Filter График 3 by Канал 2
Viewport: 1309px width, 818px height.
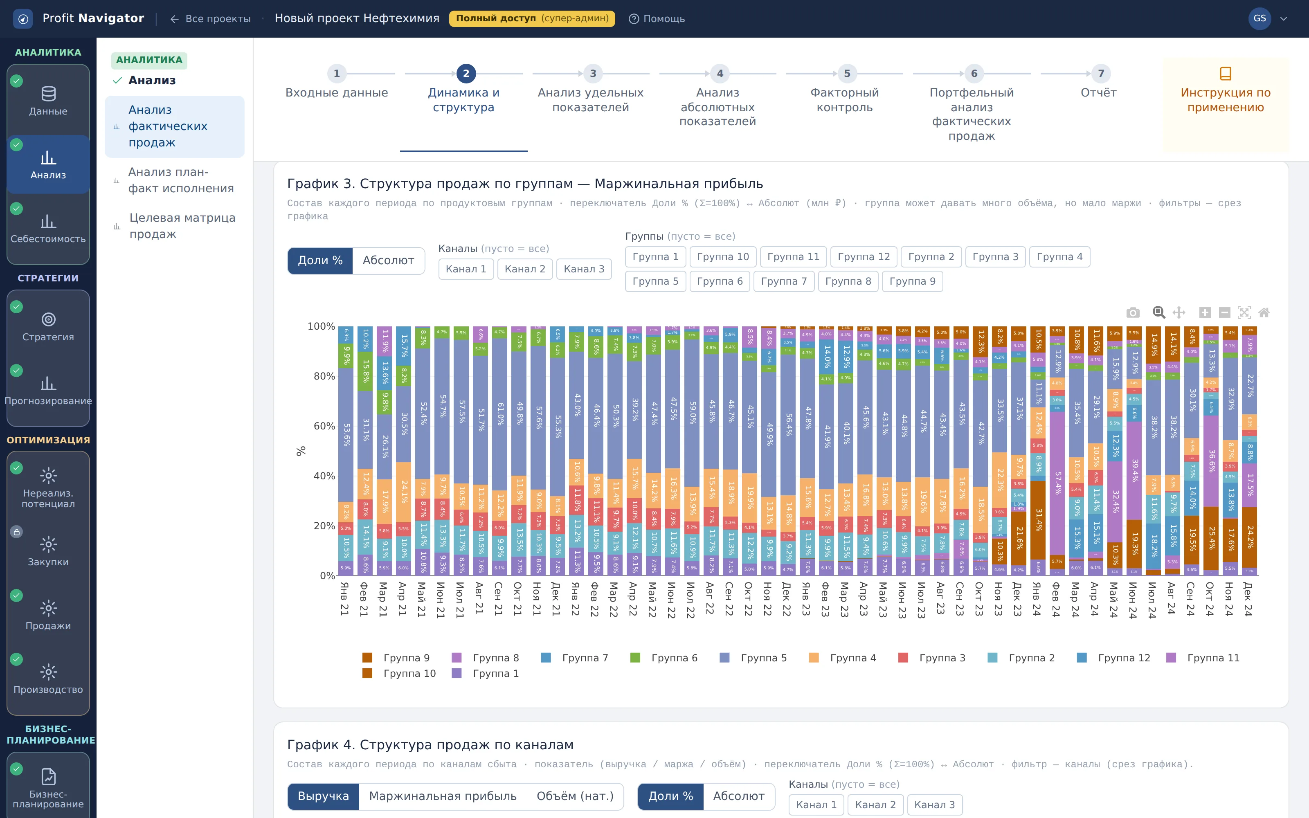click(525, 269)
